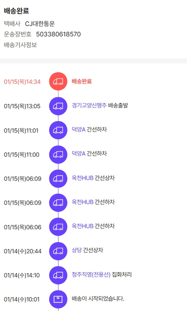
Task: Click the CJ대한통운 courier name
Action: (40, 24)
